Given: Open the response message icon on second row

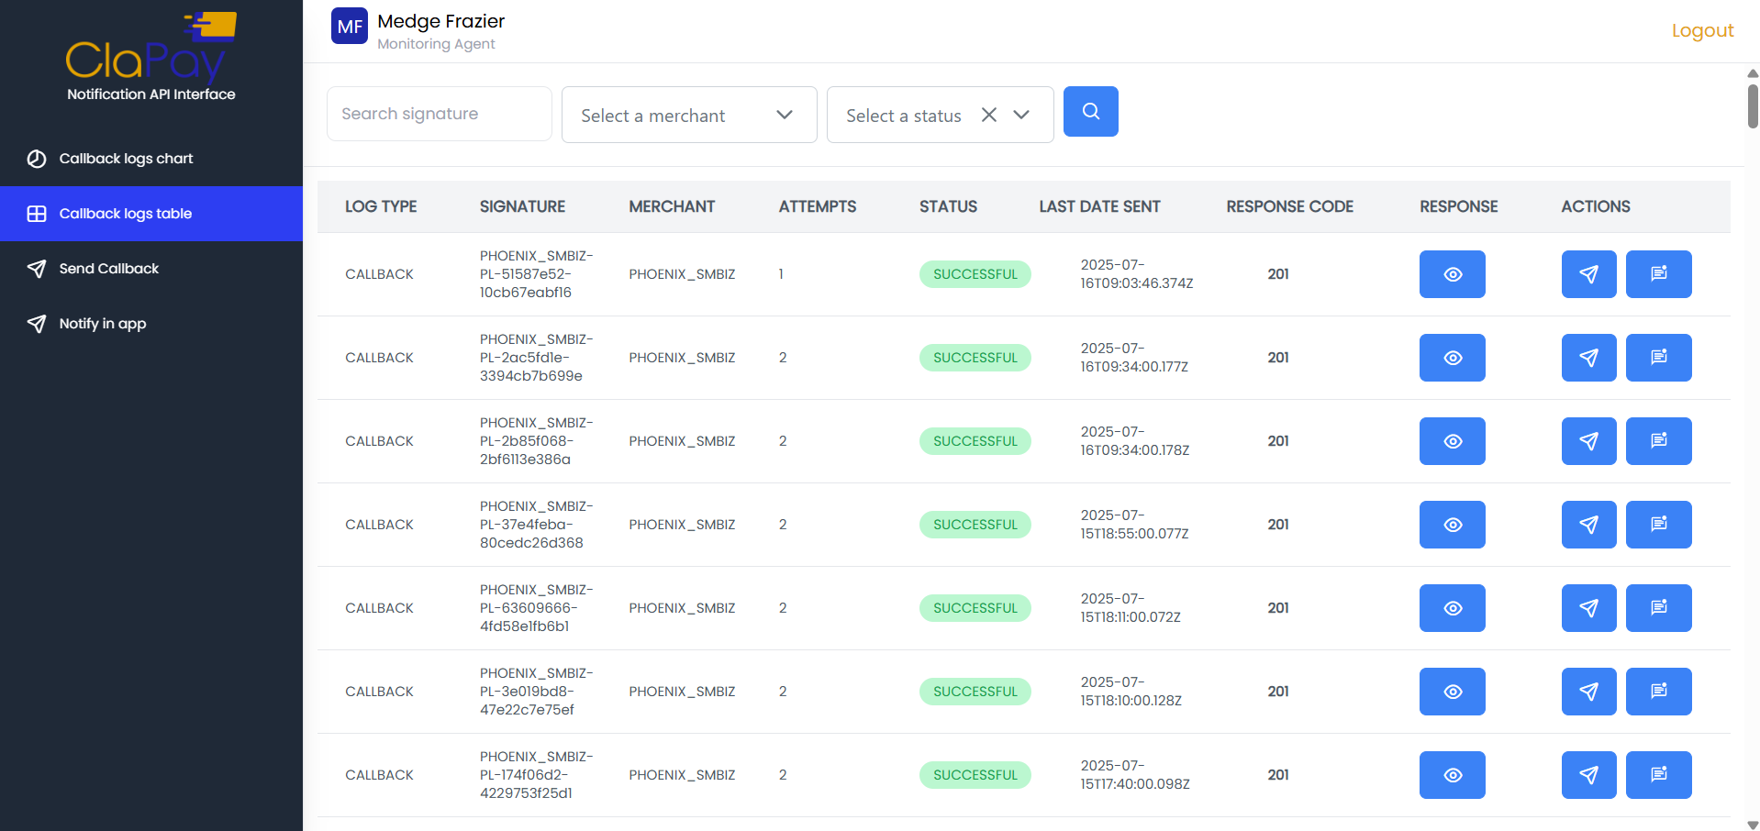Looking at the screenshot, I should [1658, 358].
